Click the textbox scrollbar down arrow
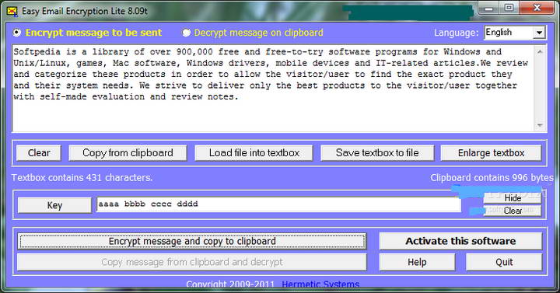Screen dimensions: 560x293 [540, 125]
